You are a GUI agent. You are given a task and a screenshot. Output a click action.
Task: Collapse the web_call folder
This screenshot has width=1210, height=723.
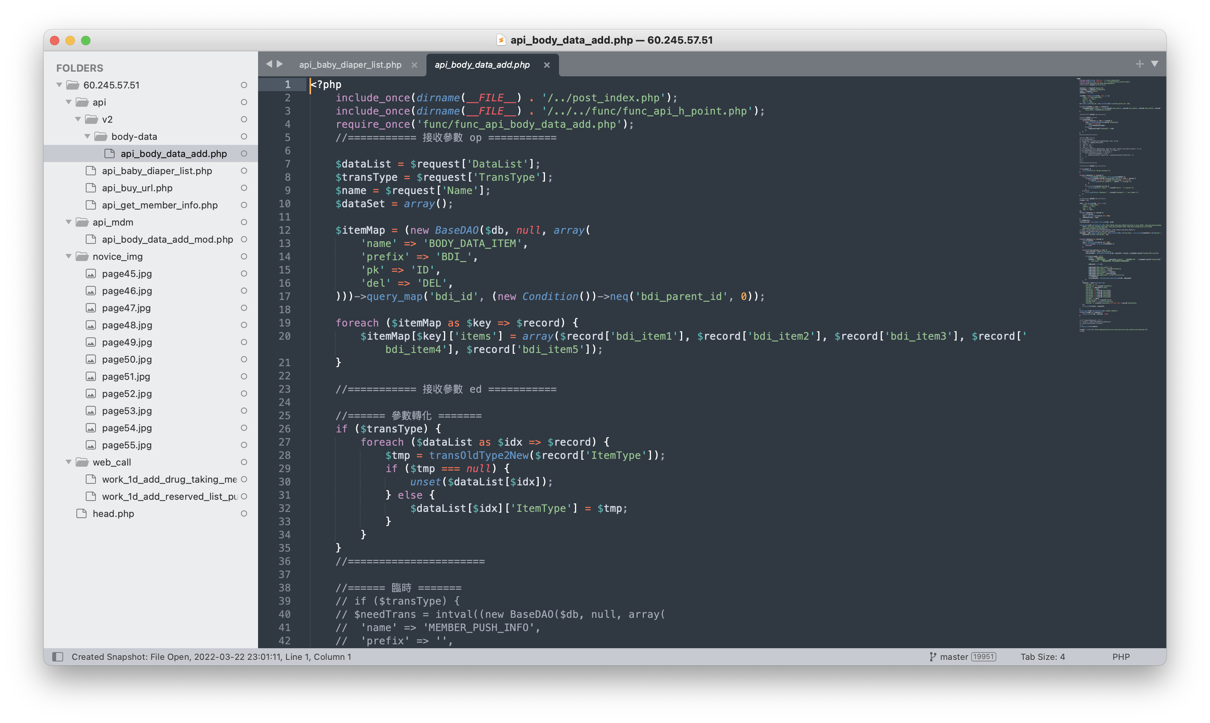point(69,462)
